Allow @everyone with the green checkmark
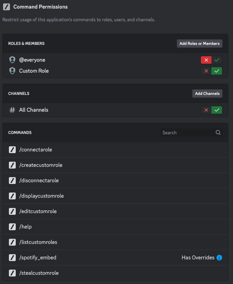The height and width of the screenshot is (284, 233). point(217,60)
